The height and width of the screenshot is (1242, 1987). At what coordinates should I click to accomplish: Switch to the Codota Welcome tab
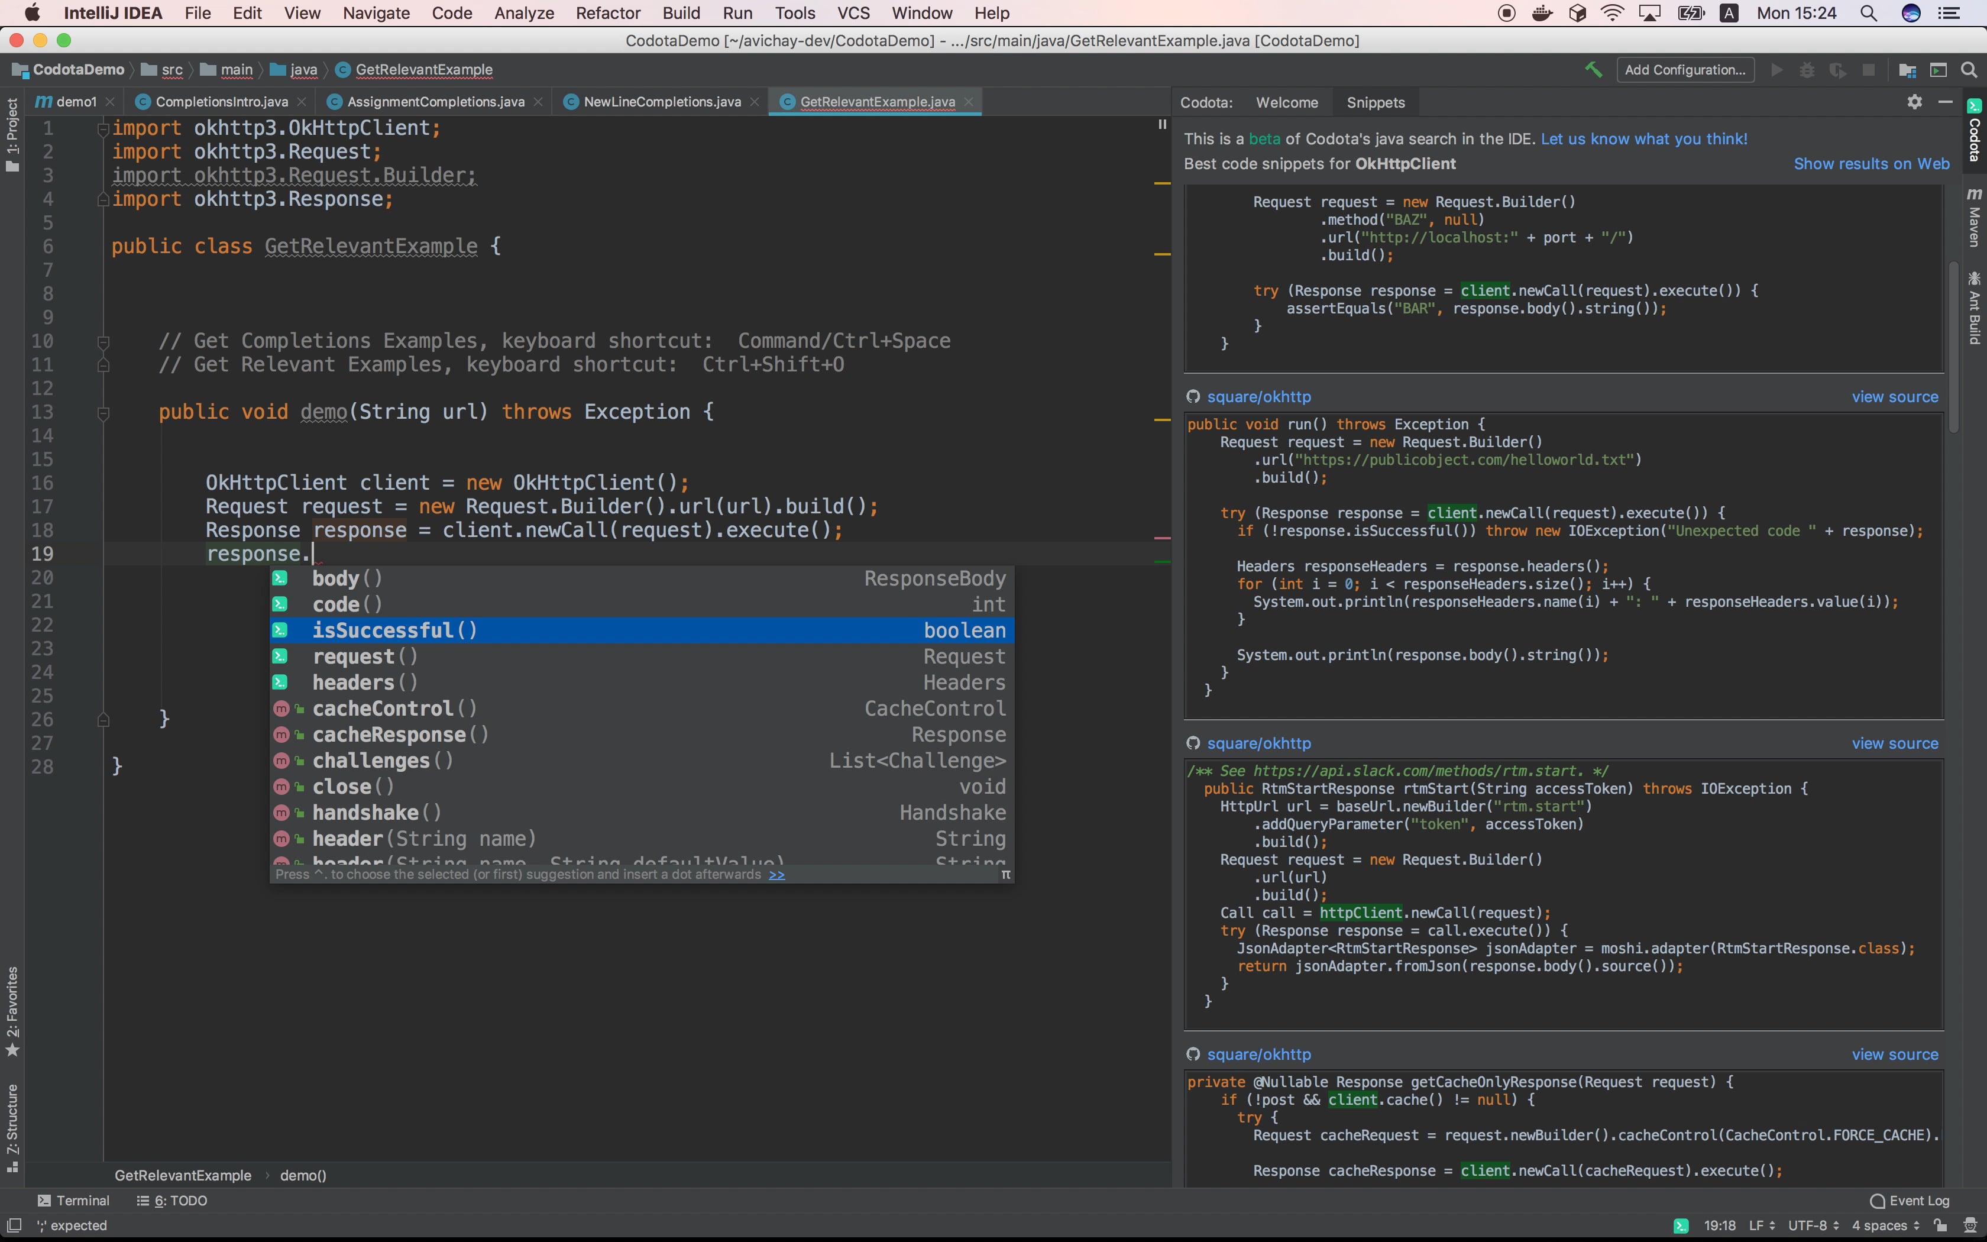coord(1287,103)
